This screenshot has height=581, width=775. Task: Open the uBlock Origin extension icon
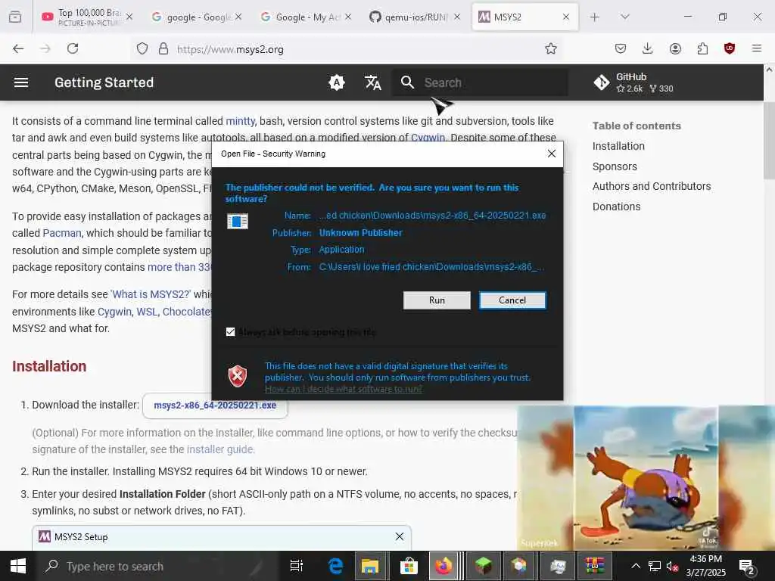coord(730,49)
